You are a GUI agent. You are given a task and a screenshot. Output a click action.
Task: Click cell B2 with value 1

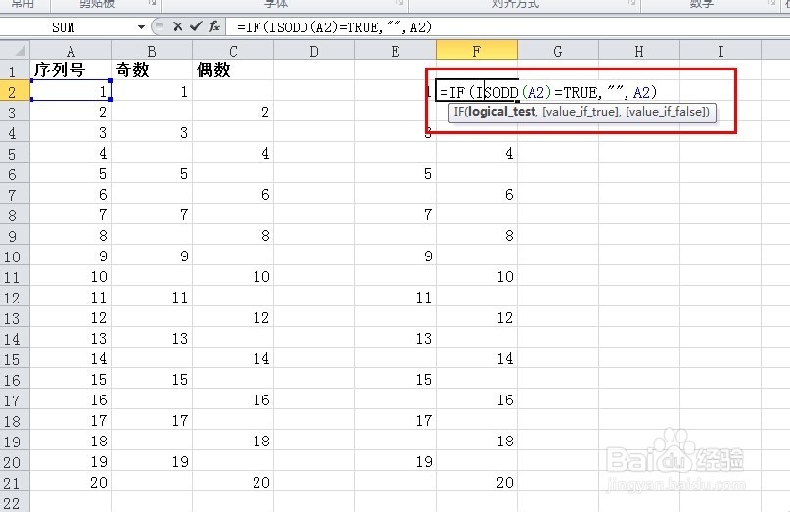[x=152, y=91]
